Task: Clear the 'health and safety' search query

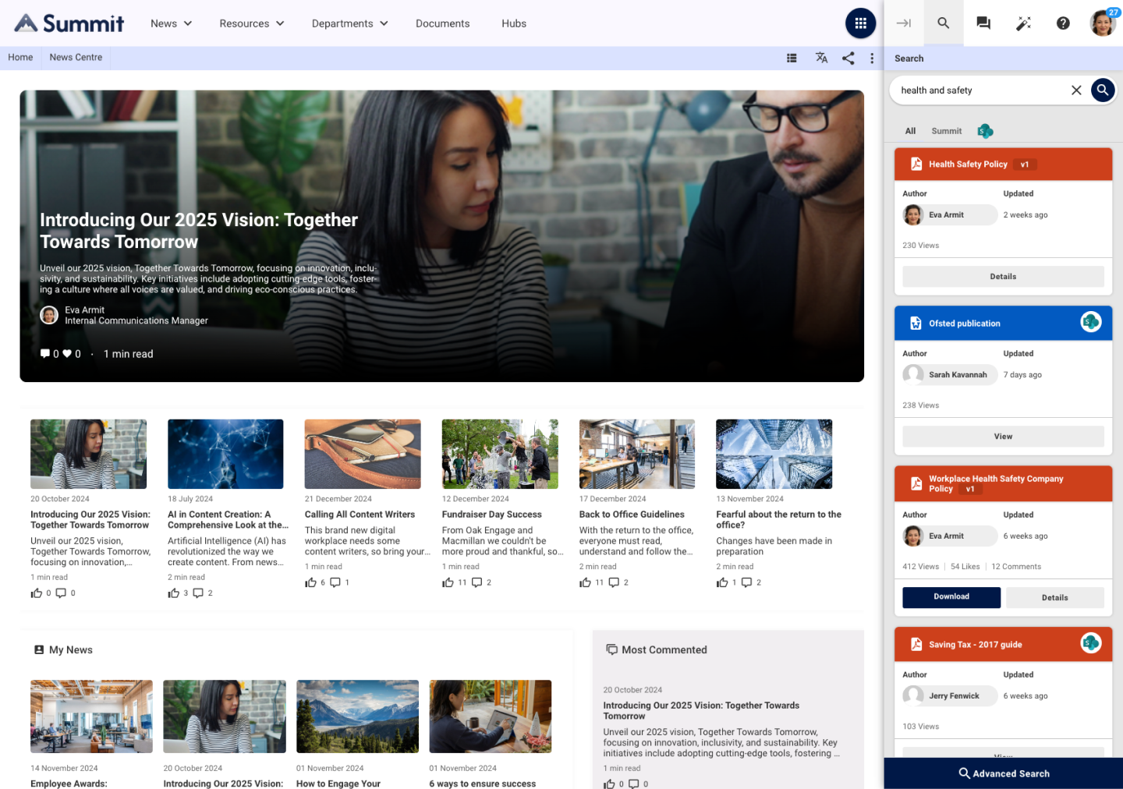Action: click(1076, 90)
